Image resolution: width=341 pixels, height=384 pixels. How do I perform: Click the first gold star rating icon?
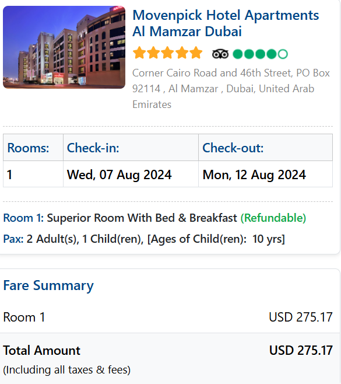tap(139, 53)
